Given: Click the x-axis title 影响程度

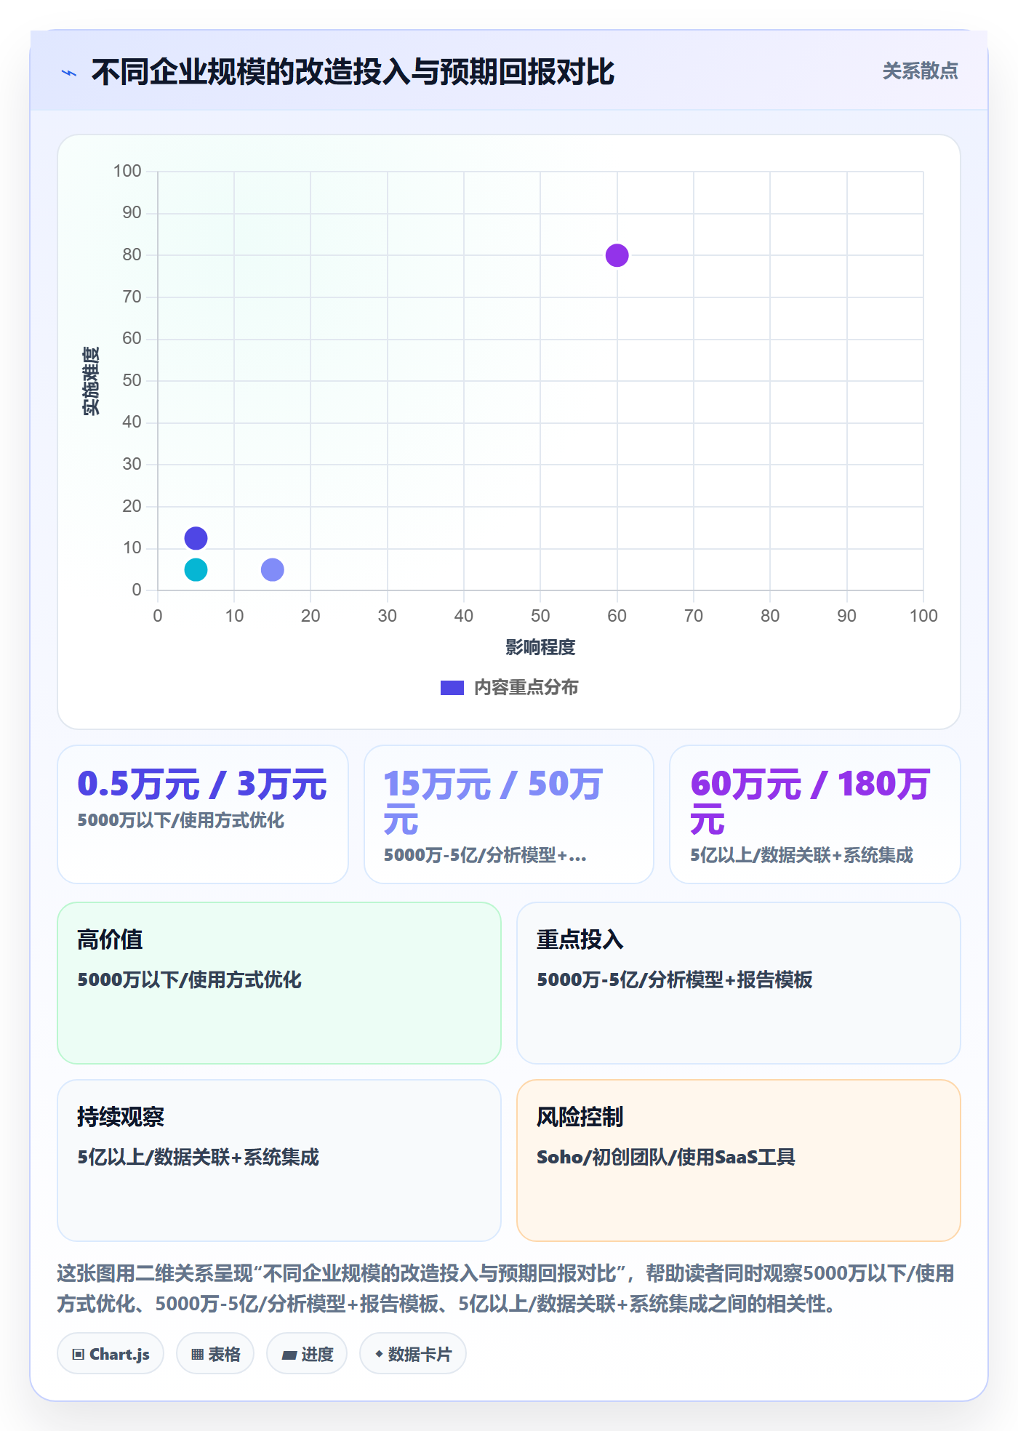Looking at the screenshot, I should tap(540, 647).
